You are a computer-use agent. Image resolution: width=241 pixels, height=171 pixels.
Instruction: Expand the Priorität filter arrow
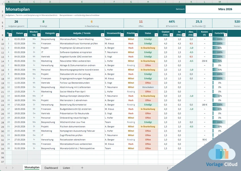136,35
